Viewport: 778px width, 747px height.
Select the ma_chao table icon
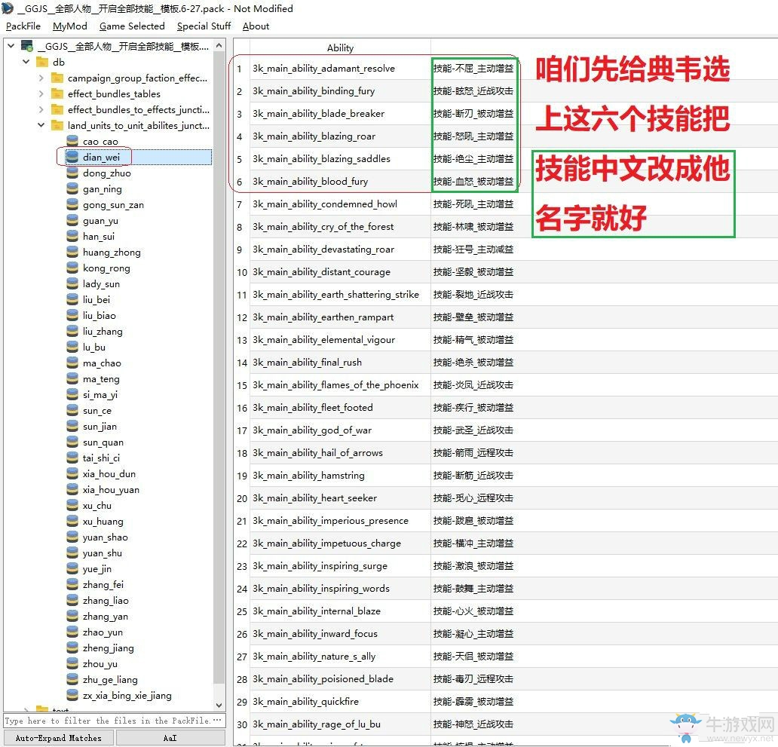pyautogui.click(x=72, y=363)
